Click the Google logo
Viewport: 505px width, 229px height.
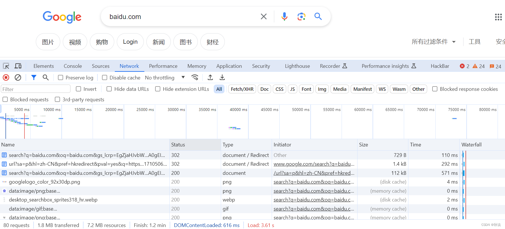[x=62, y=17]
